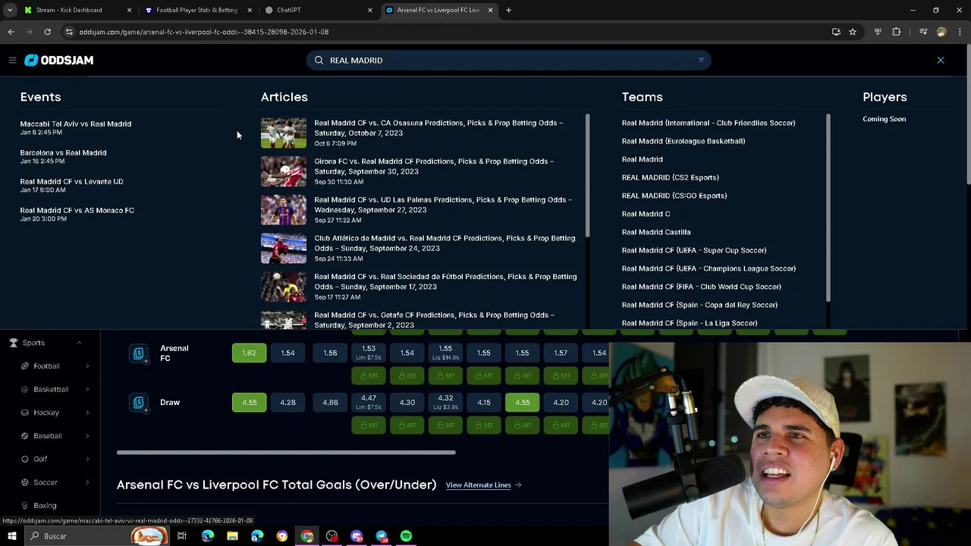
Task: Open Task View from taskbar
Action: coord(182,536)
